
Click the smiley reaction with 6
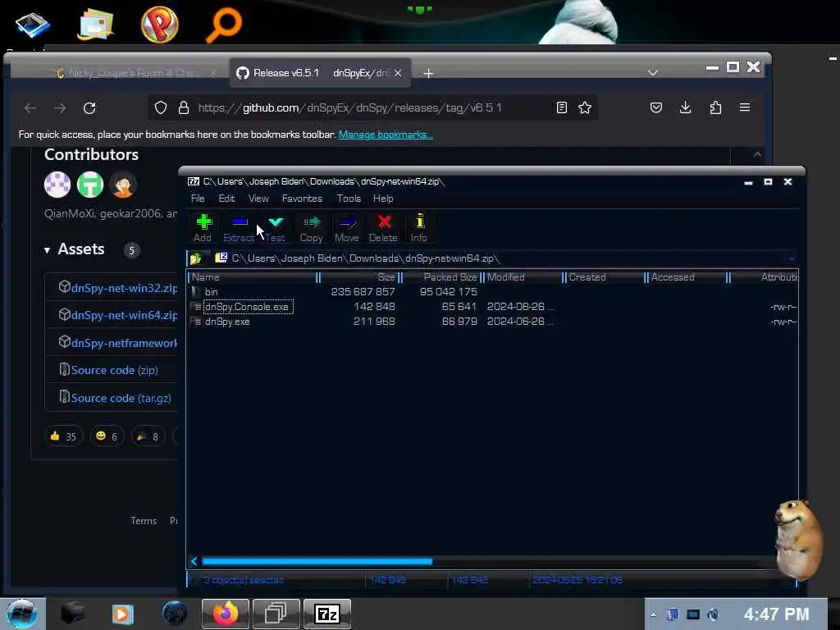[x=107, y=436]
